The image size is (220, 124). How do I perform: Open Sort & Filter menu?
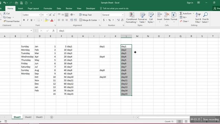[198, 18]
